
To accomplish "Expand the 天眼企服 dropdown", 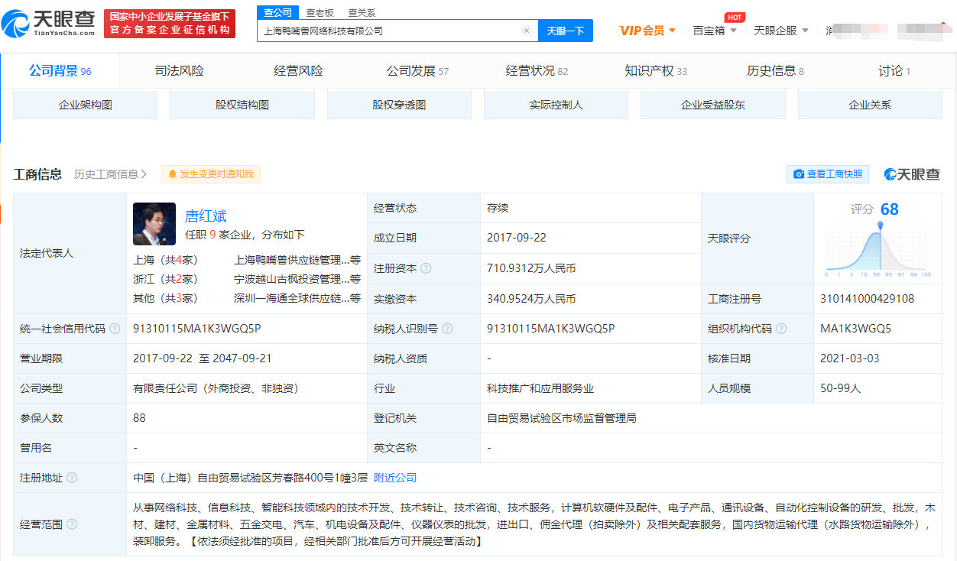I will click(x=781, y=31).
